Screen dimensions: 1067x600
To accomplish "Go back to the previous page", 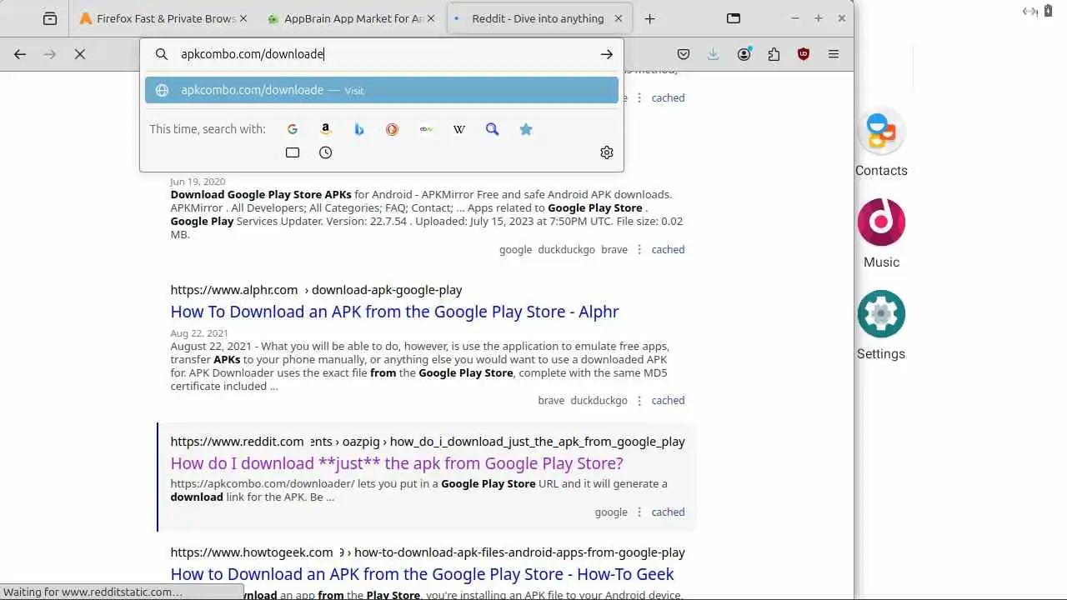I will click(x=20, y=54).
